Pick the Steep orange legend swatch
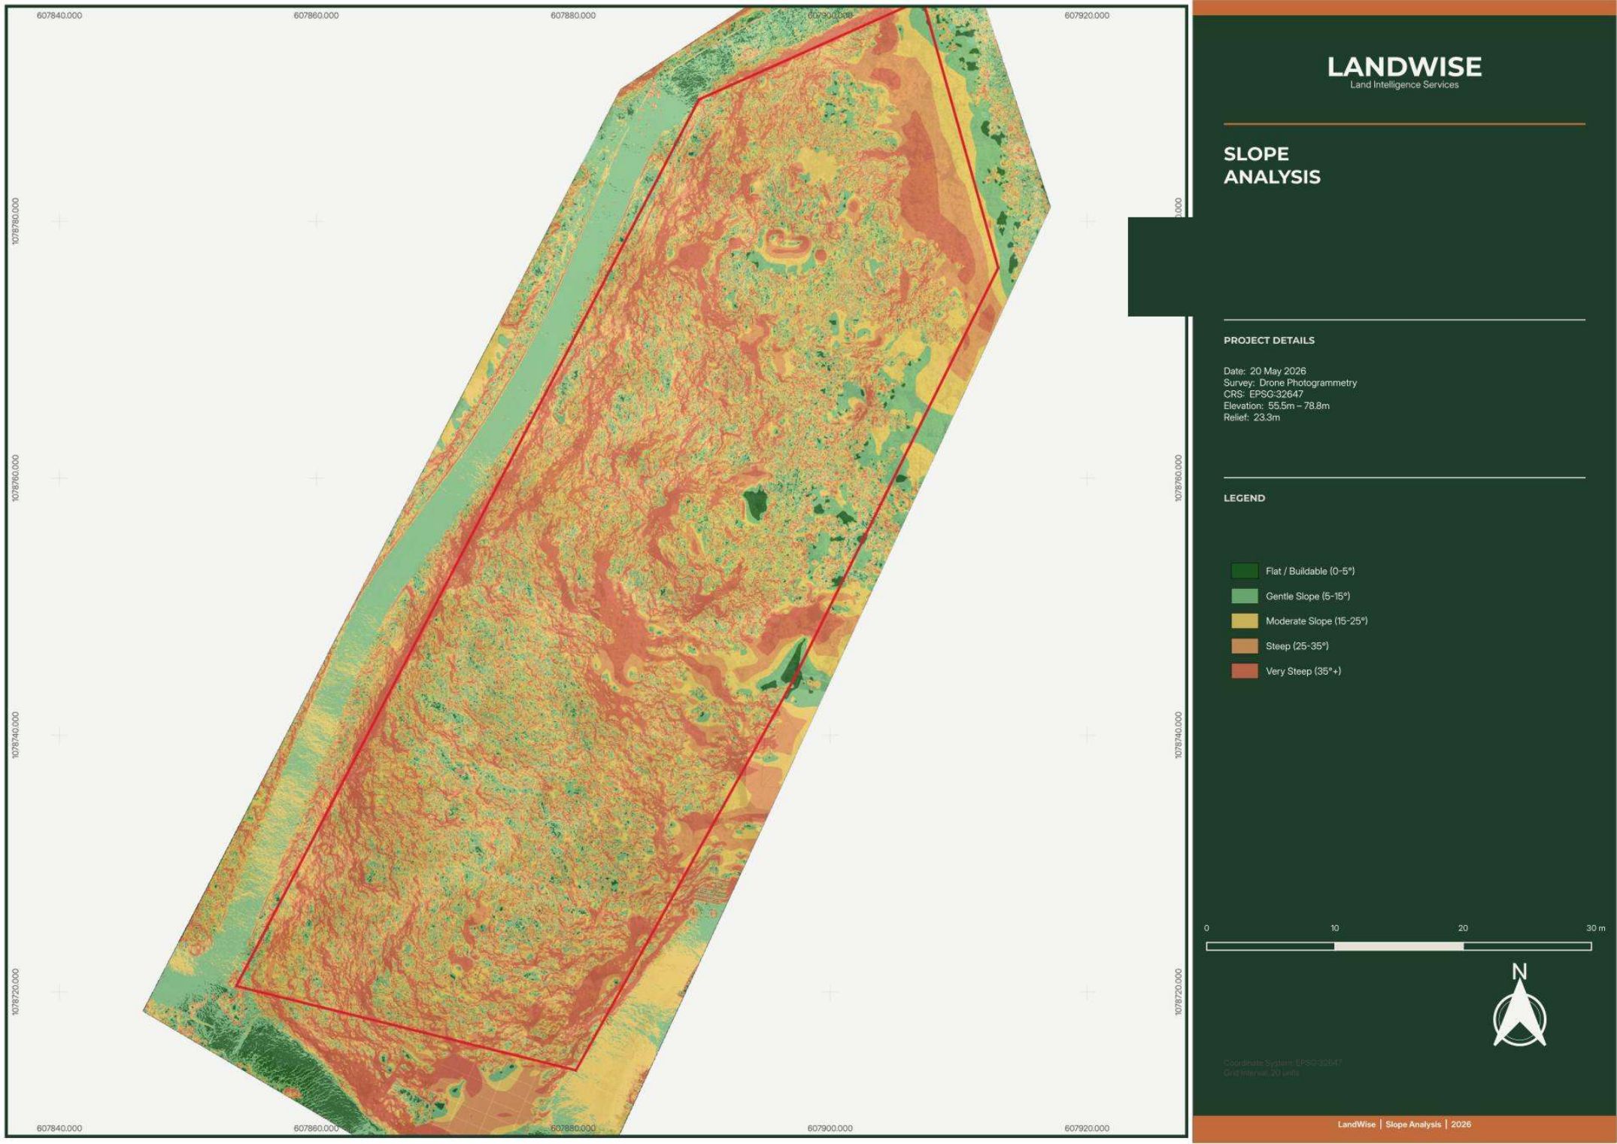Image resolution: width=1617 pixels, height=1144 pixels. point(1244,645)
